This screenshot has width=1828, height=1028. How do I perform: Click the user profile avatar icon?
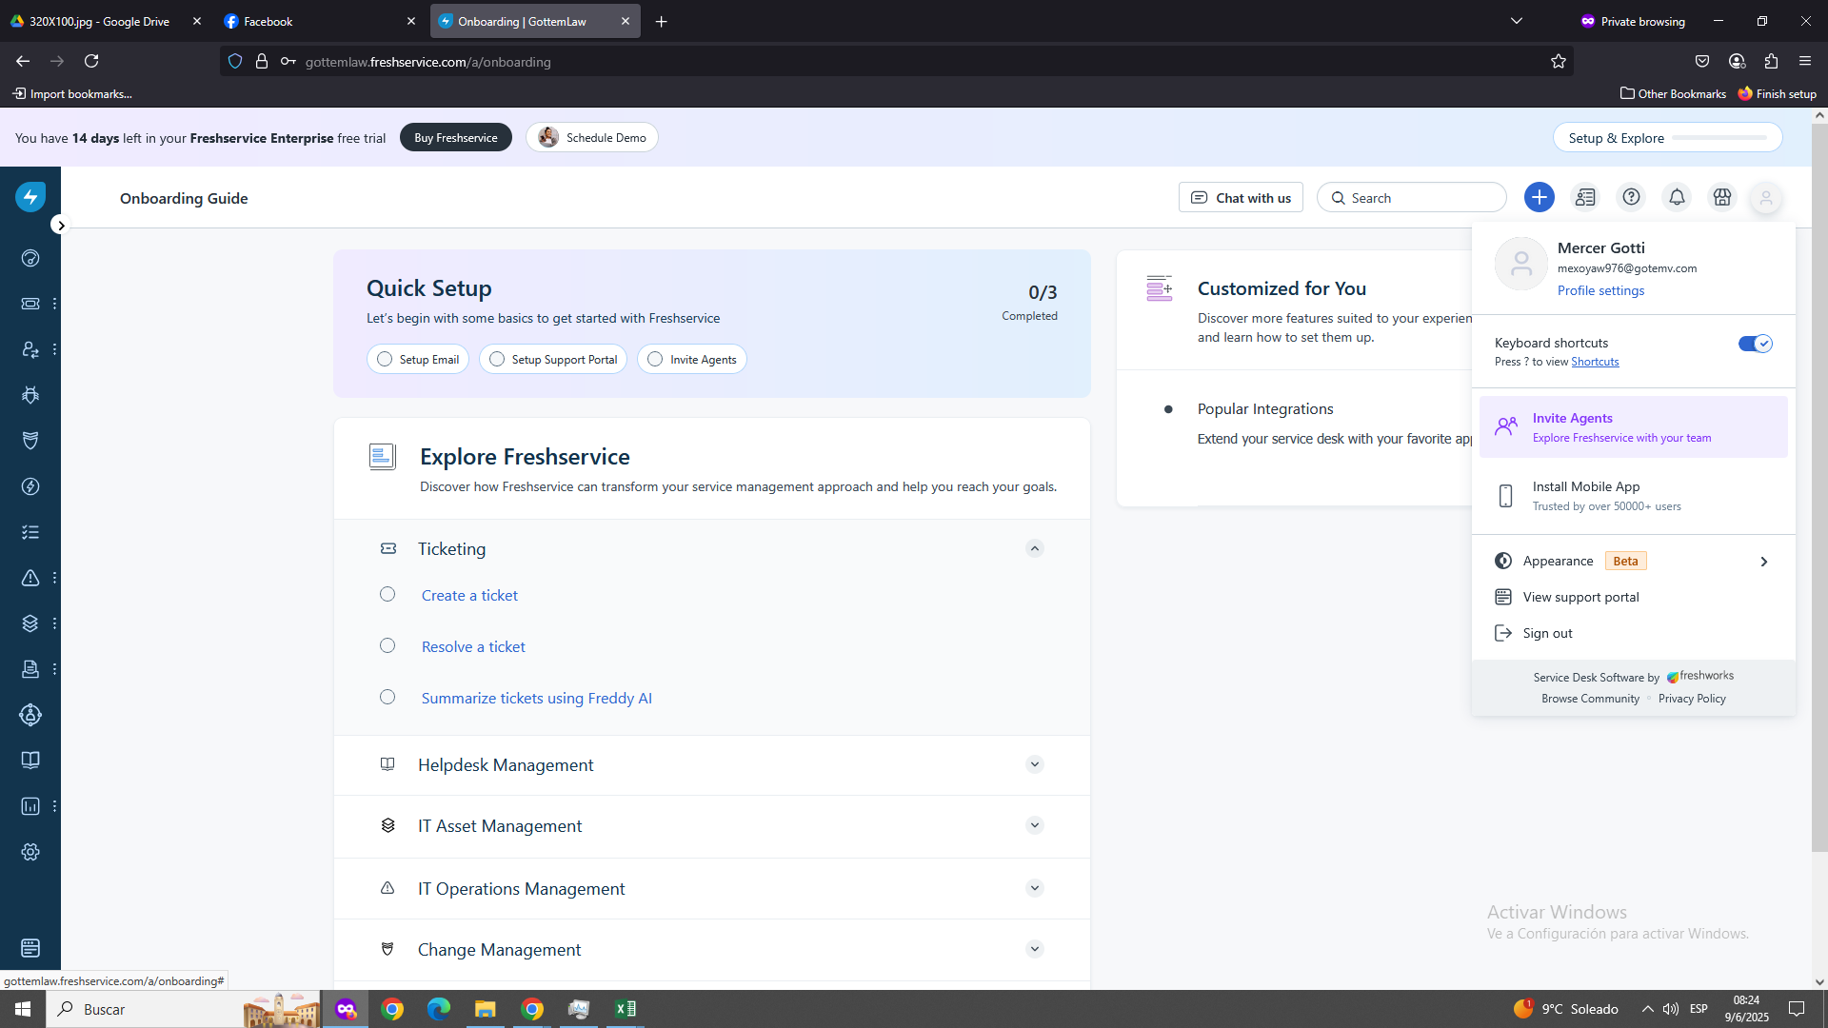click(x=1766, y=197)
